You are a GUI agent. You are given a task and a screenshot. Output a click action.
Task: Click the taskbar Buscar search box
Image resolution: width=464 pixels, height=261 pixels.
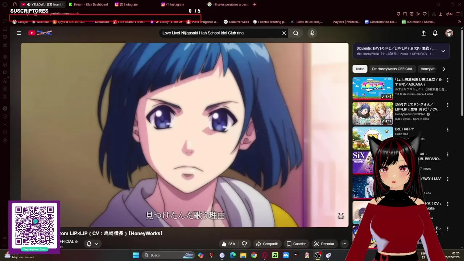(169, 255)
